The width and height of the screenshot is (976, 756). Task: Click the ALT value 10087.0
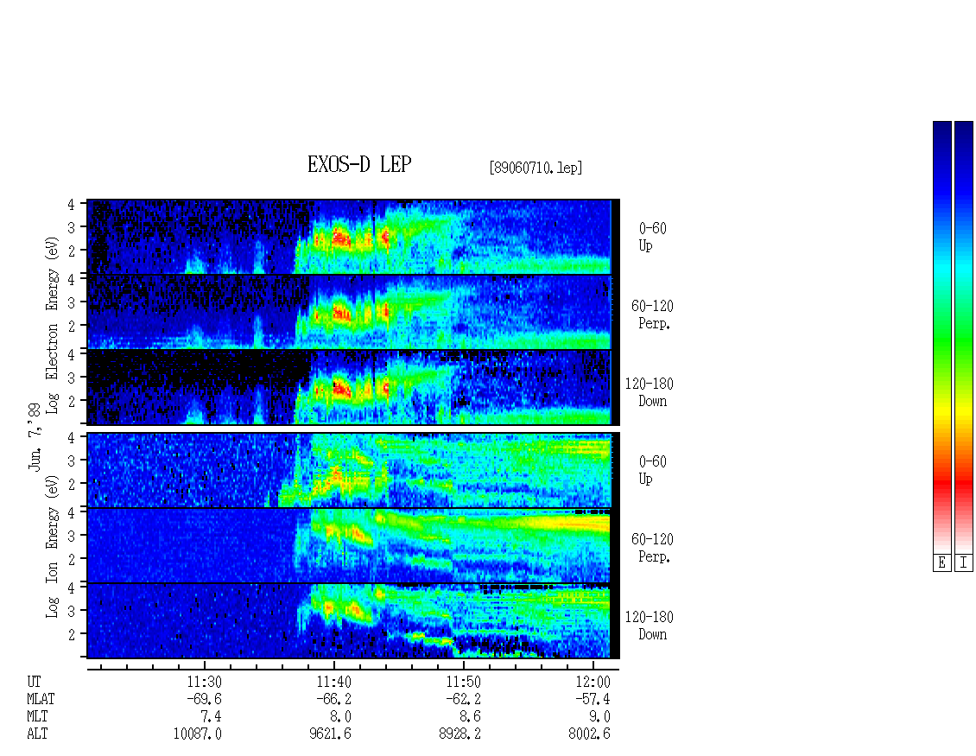point(197,734)
